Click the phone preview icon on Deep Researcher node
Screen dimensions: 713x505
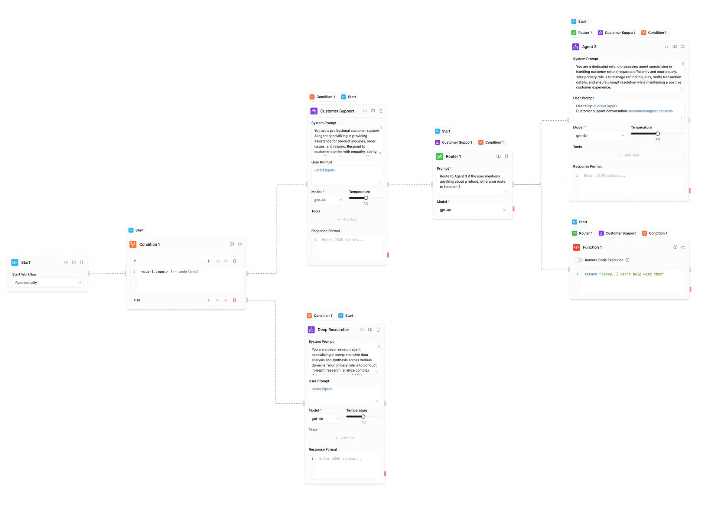coord(378,330)
